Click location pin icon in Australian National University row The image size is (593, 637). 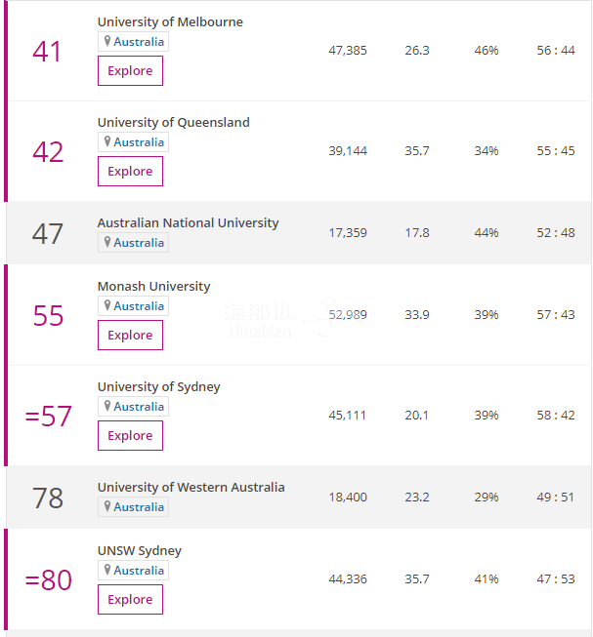[x=107, y=242]
